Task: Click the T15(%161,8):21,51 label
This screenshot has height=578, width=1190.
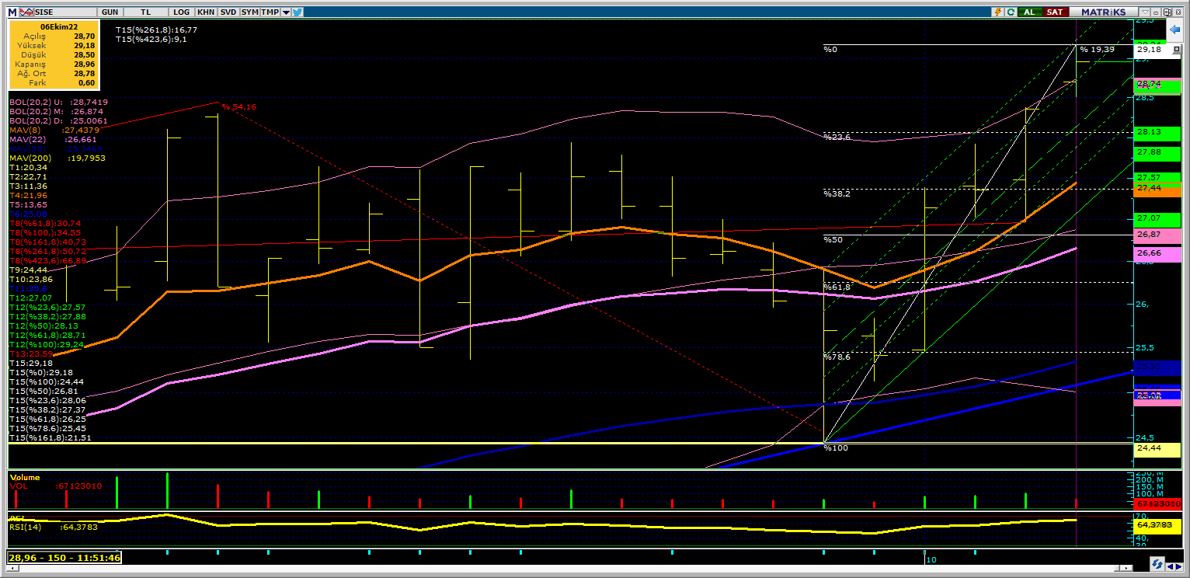Action: point(50,438)
